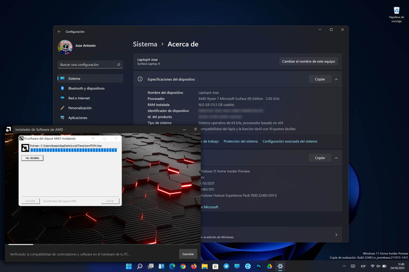This screenshot has width=409, height=272.
Task: Click RAM instalada value 16,0 GB
Action: tap(216, 105)
